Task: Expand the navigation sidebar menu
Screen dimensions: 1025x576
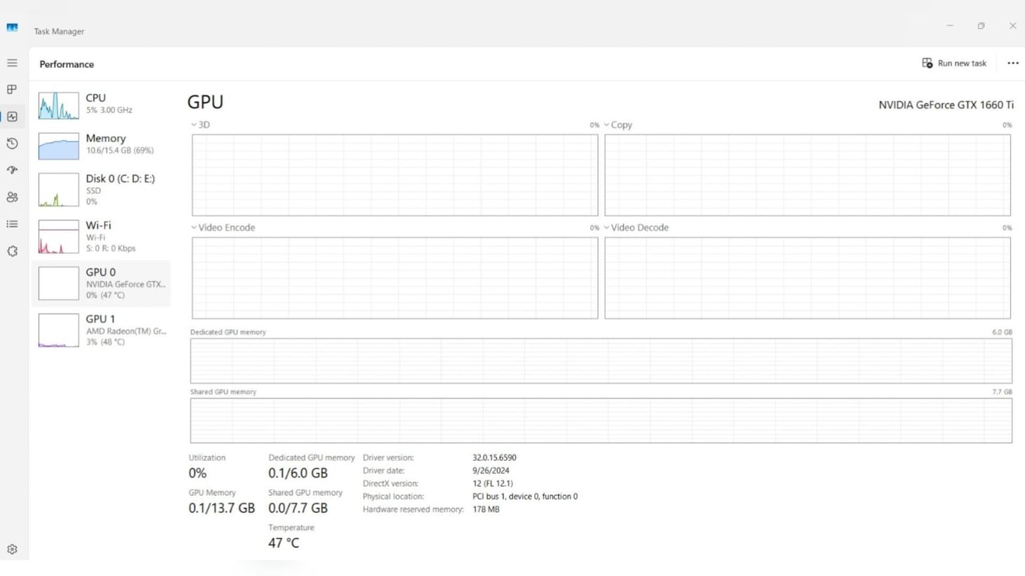Action: click(x=11, y=62)
